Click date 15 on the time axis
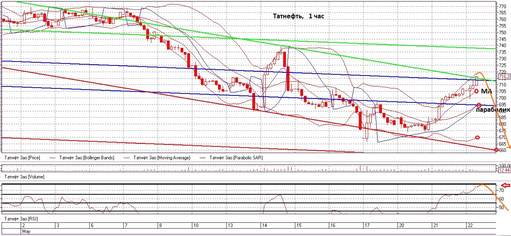511x236 pixels. pos(298,226)
